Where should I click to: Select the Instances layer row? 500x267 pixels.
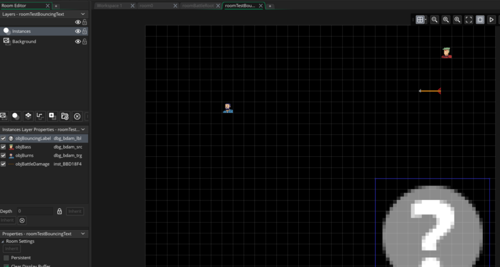click(x=44, y=31)
